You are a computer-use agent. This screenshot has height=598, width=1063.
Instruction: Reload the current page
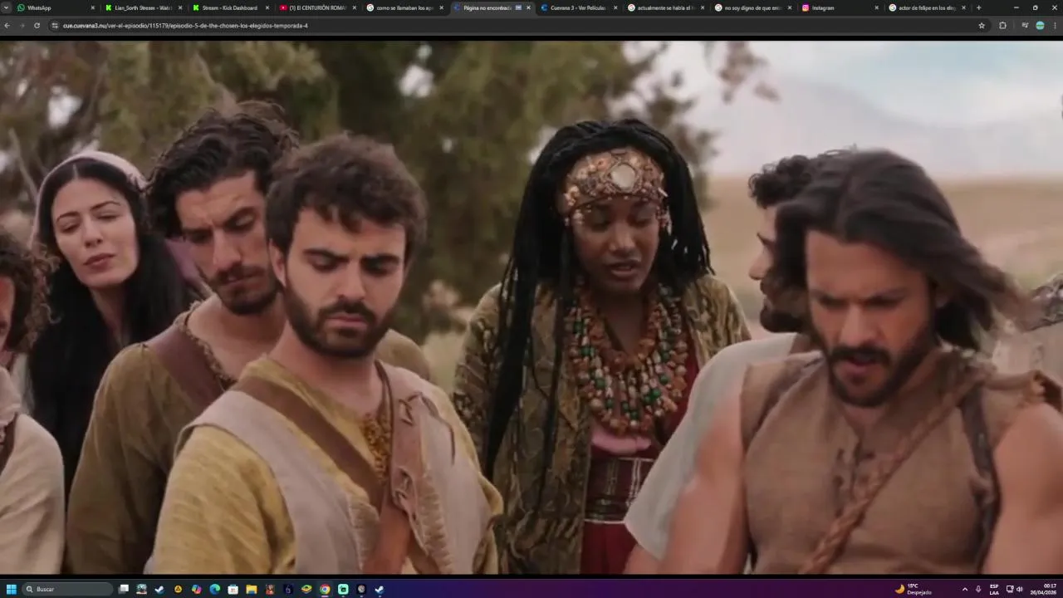click(37, 26)
